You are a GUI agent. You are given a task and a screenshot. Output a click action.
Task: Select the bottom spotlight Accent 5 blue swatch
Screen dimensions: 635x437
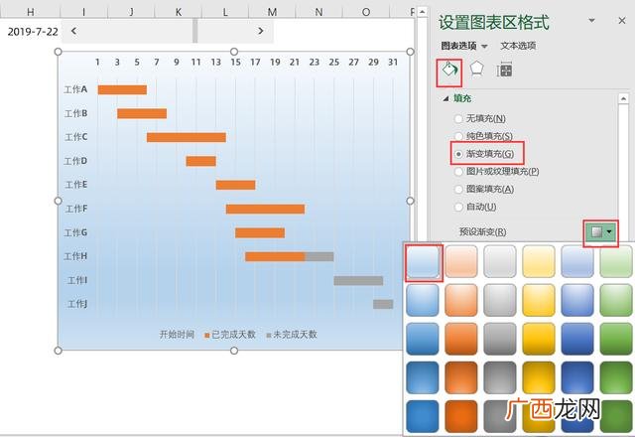click(577, 377)
